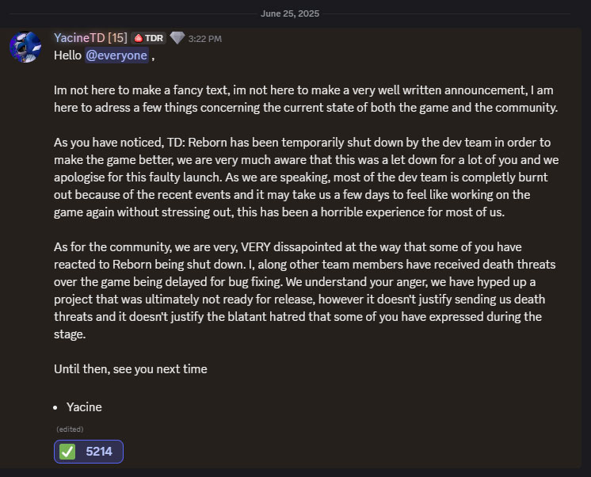591x477 pixels.
Task: Click the 3:22 PM message timestamp
Action: click(x=206, y=38)
